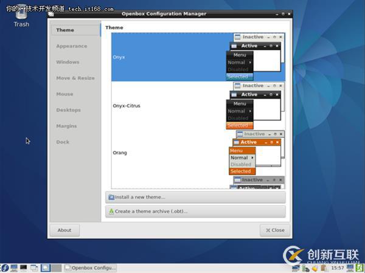The height and width of the screenshot is (273, 365).
Task: Choose the Onyx-Citrus theme
Action: [198, 106]
